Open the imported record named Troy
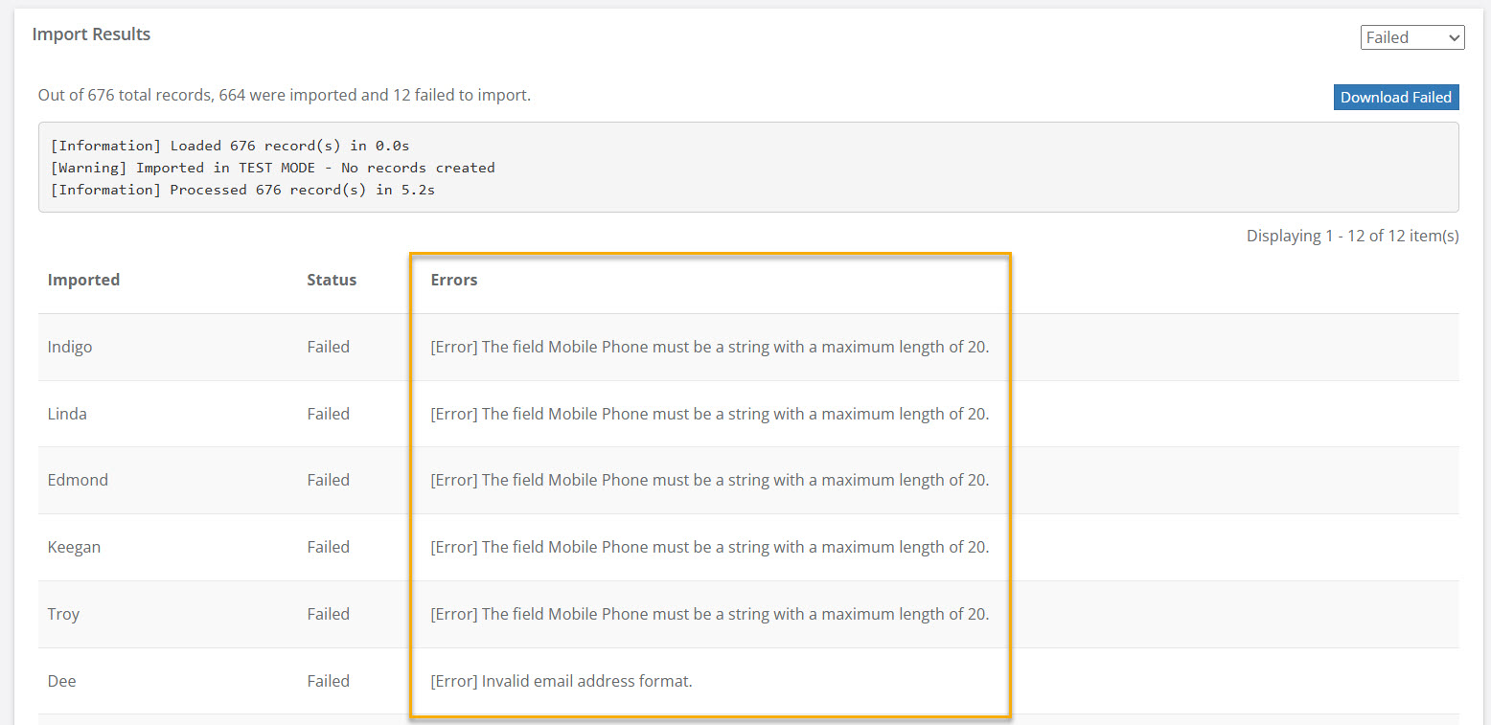Viewport: 1491px width, 725px height. 63,614
